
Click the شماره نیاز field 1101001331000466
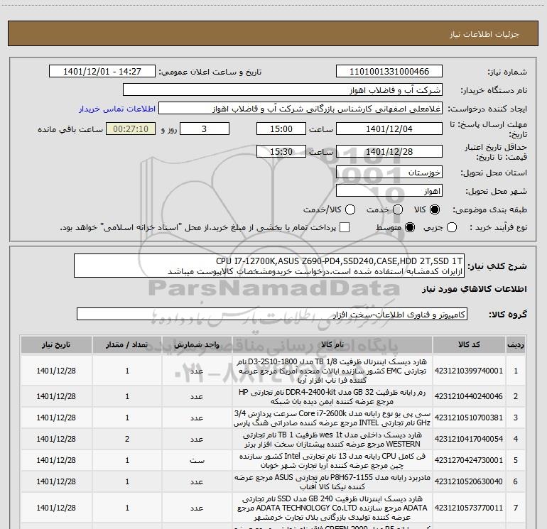tap(389, 72)
